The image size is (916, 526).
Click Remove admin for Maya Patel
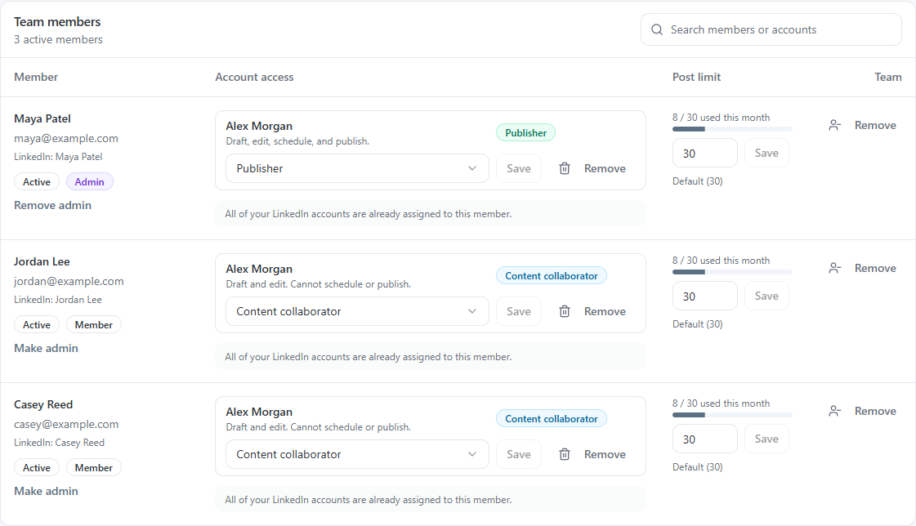(x=52, y=205)
